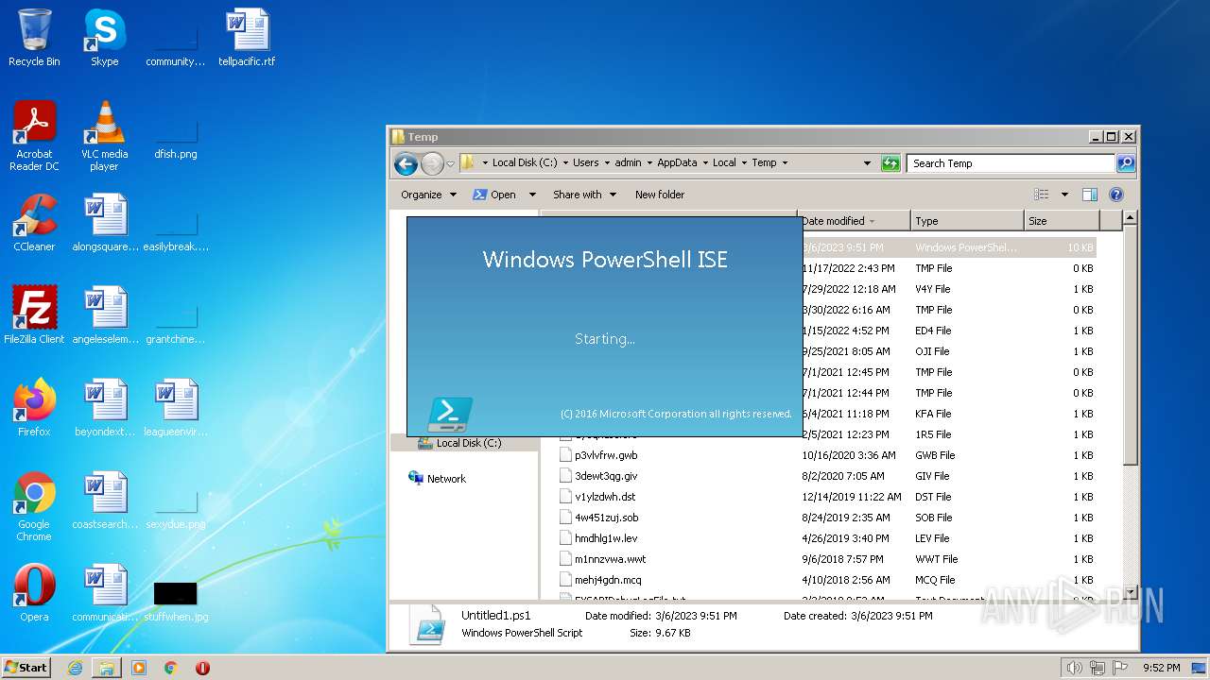Click the Chrome taskbar icon

(x=171, y=668)
